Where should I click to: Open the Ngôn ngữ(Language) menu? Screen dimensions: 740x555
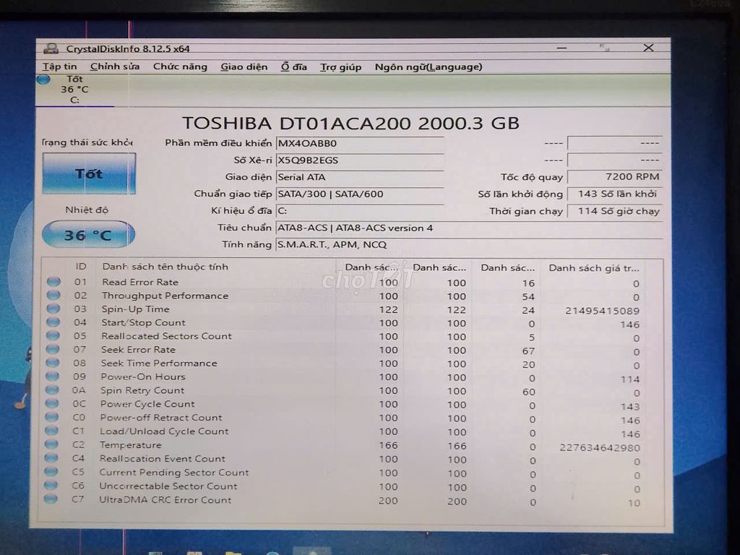429,66
